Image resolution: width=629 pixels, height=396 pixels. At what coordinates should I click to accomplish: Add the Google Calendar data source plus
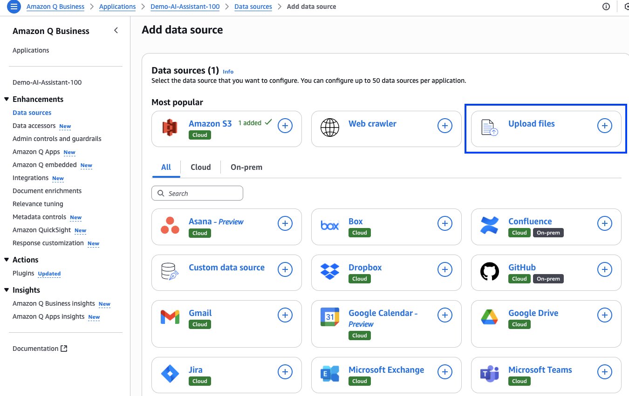pos(445,315)
